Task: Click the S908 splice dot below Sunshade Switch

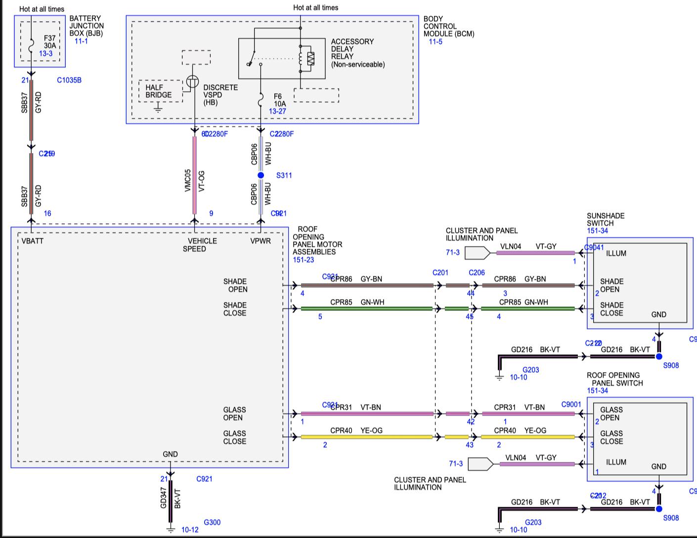Action: (658, 356)
